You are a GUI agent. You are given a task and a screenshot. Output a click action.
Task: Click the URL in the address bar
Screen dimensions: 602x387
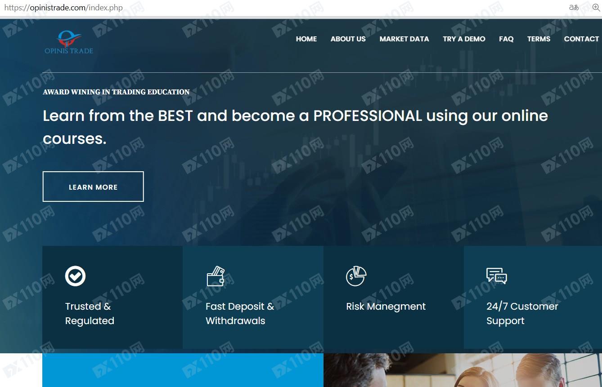tap(63, 8)
